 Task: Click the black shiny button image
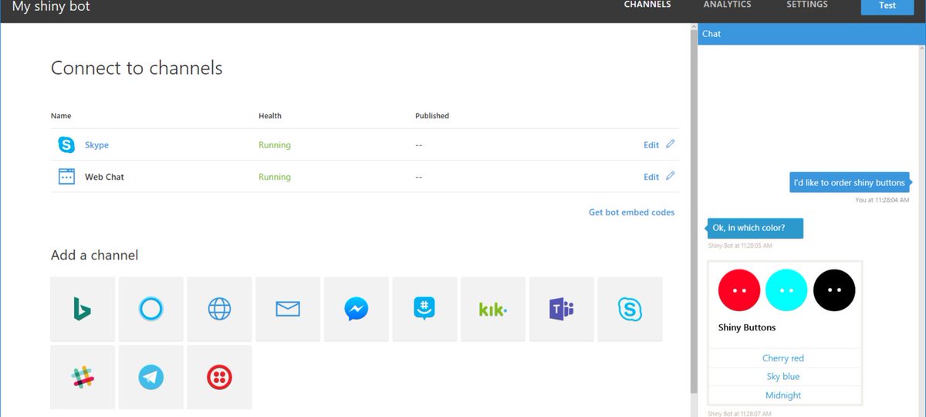pyautogui.click(x=834, y=290)
